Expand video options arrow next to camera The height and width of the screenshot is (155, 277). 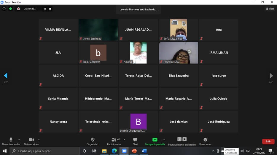(x=39, y=140)
